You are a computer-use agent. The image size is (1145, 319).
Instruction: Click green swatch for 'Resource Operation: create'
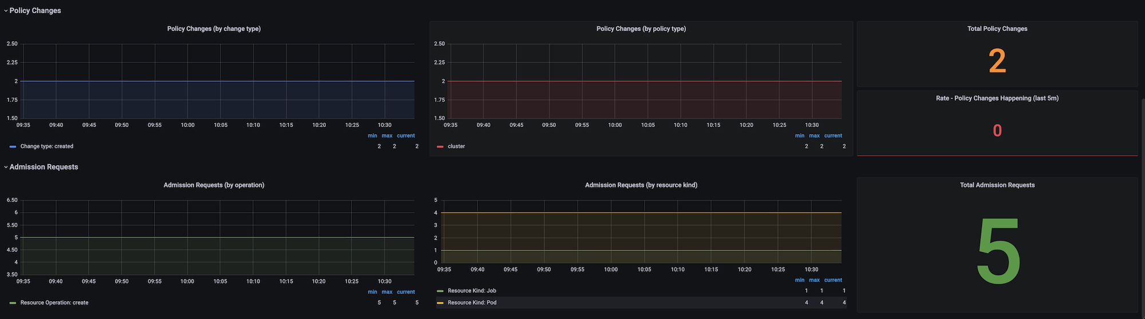pos(13,303)
